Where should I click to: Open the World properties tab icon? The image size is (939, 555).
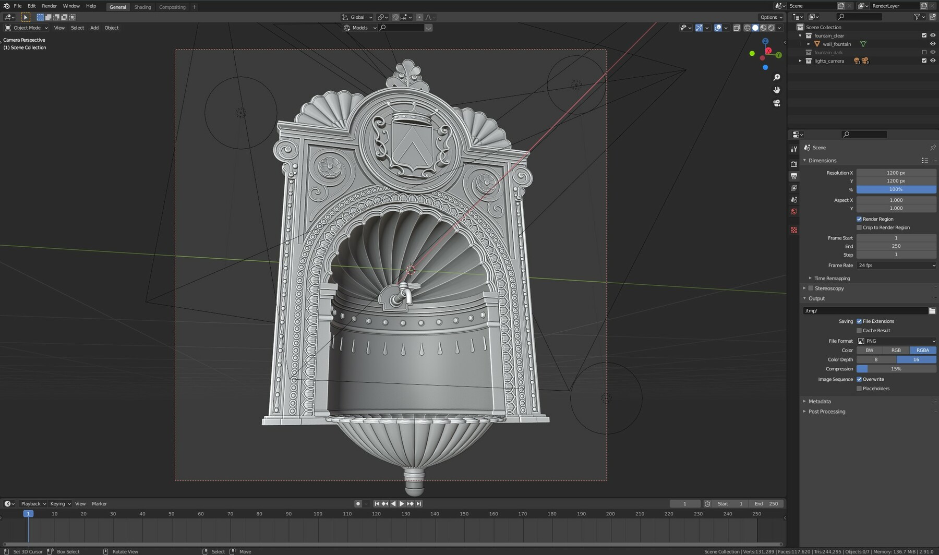(x=794, y=212)
